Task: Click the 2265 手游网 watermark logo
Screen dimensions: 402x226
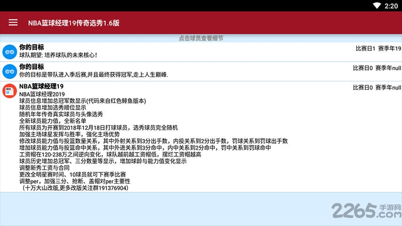Action: [366, 210]
